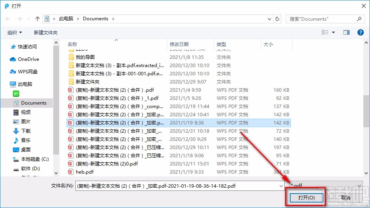Select 软件 (D:) drive
370x208 pixels.
(x=27, y=169)
